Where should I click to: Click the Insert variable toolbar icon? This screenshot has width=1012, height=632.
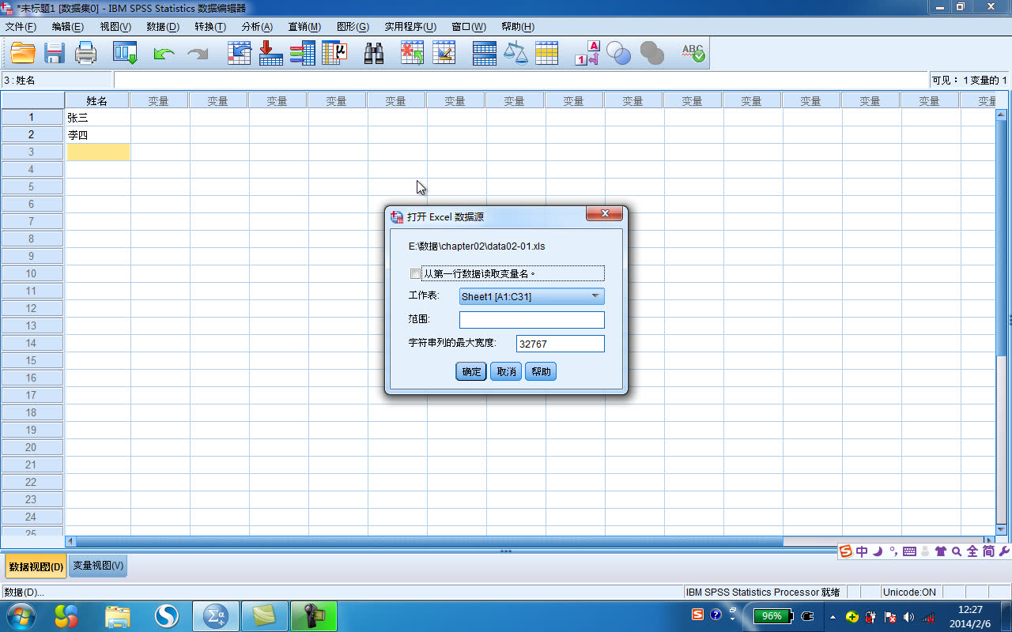[x=444, y=53]
